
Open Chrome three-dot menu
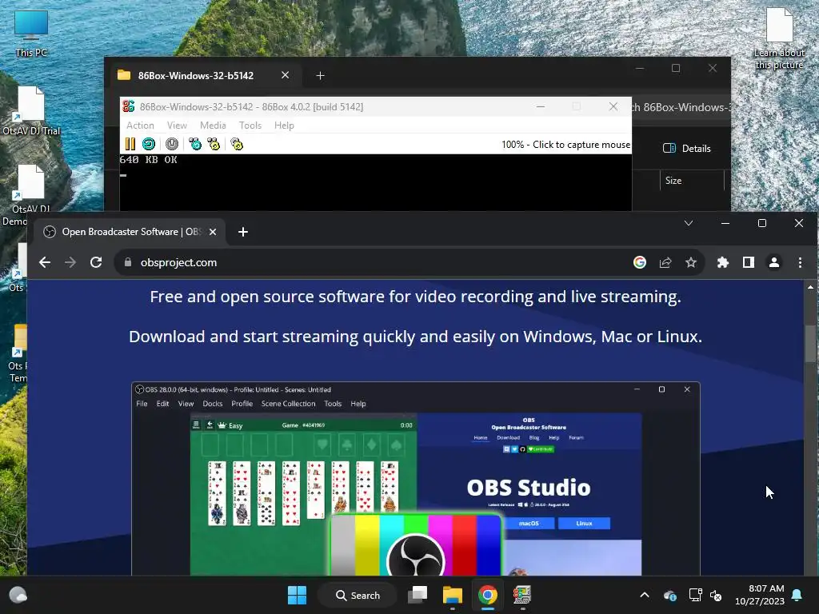800,262
